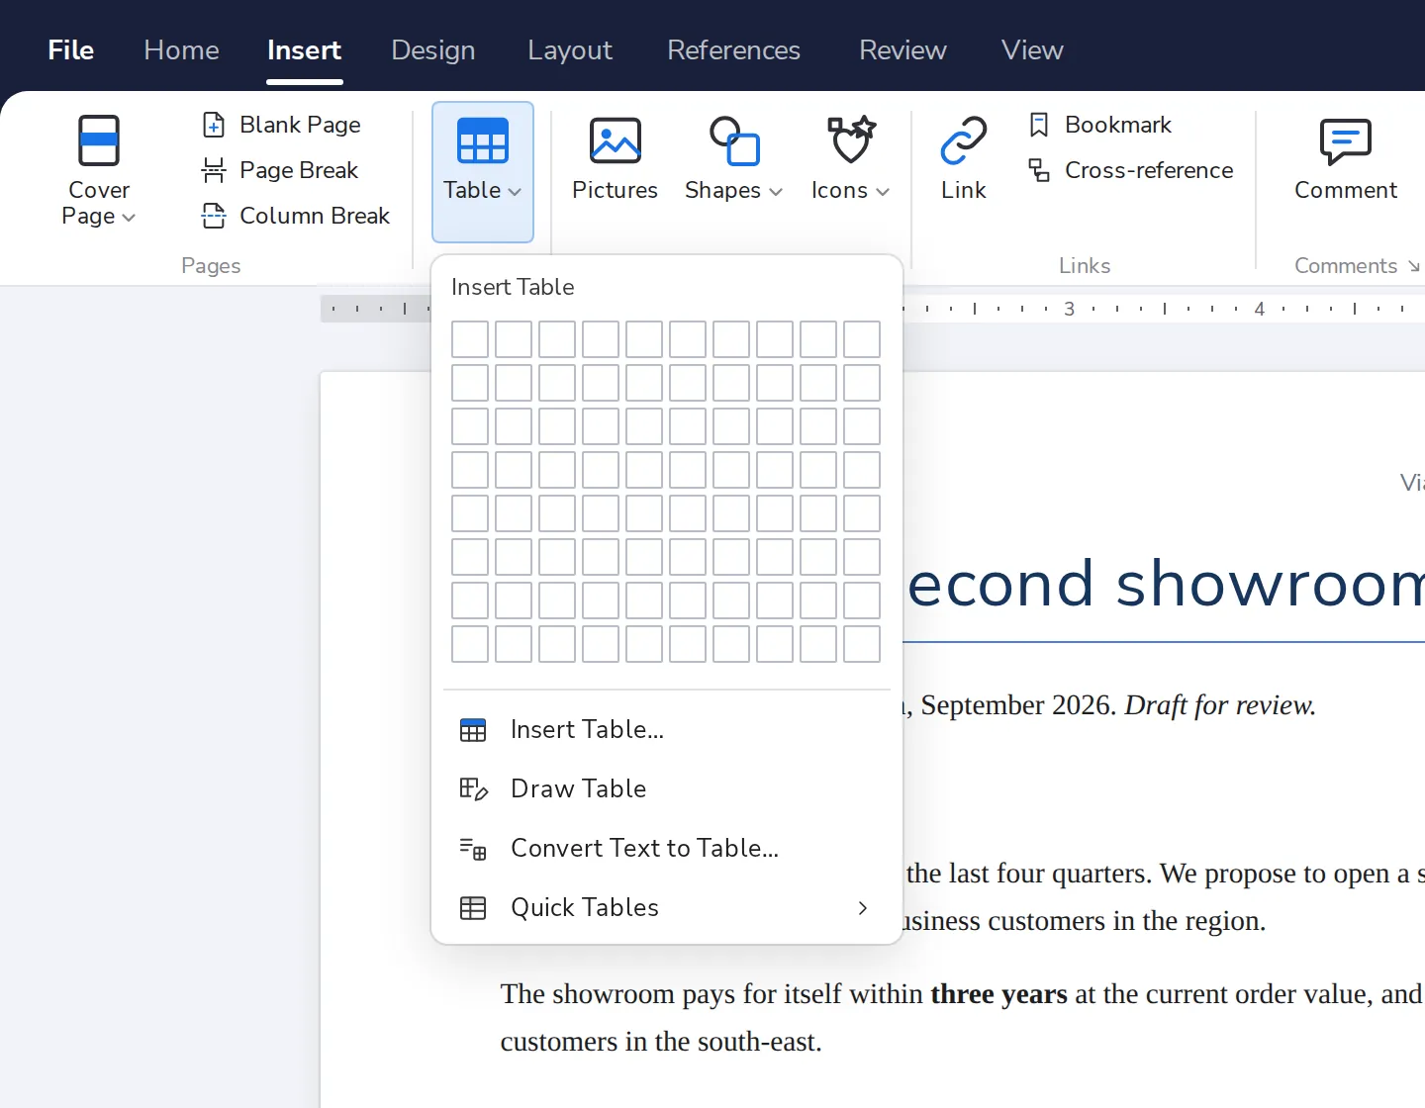Insert a Blank Page
The height and width of the screenshot is (1108, 1425).
[x=282, y=125]
